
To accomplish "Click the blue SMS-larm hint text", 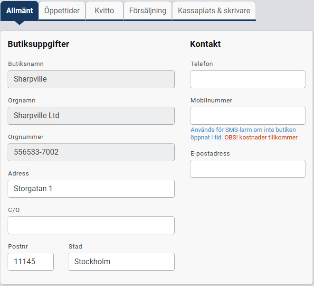I will pos(243,130).
